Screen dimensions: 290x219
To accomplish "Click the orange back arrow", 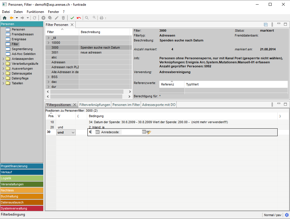I will click(12, 18).
